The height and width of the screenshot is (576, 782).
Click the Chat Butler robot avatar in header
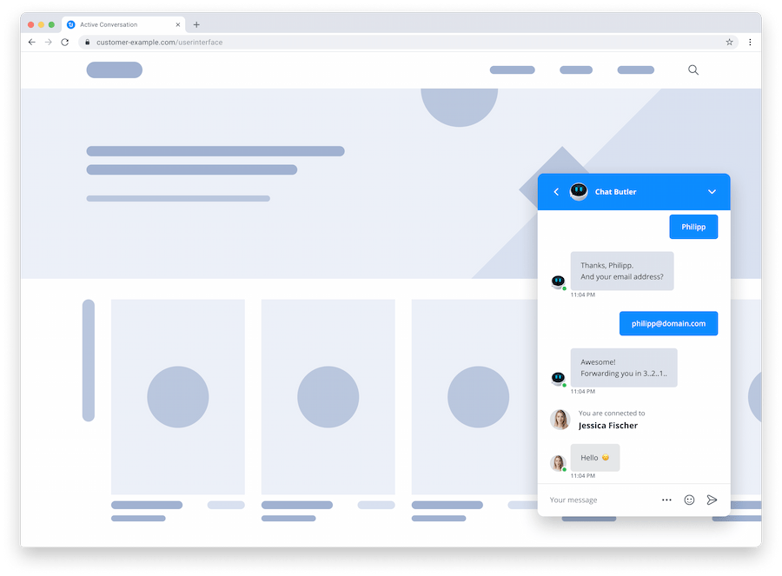point(579,191)
